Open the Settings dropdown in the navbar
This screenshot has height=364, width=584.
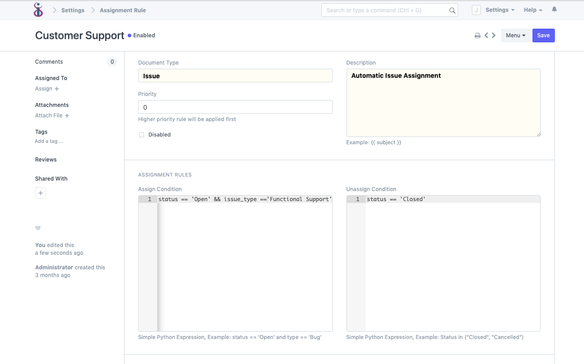[x=500, y=10]
